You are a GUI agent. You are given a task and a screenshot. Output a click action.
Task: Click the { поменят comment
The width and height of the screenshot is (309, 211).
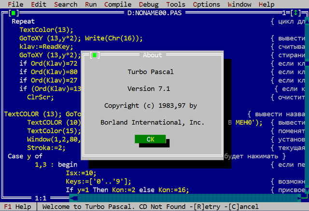click(288, 131)
